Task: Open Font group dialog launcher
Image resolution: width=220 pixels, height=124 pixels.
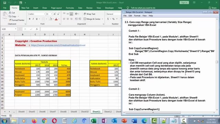Action: (60, 24)
